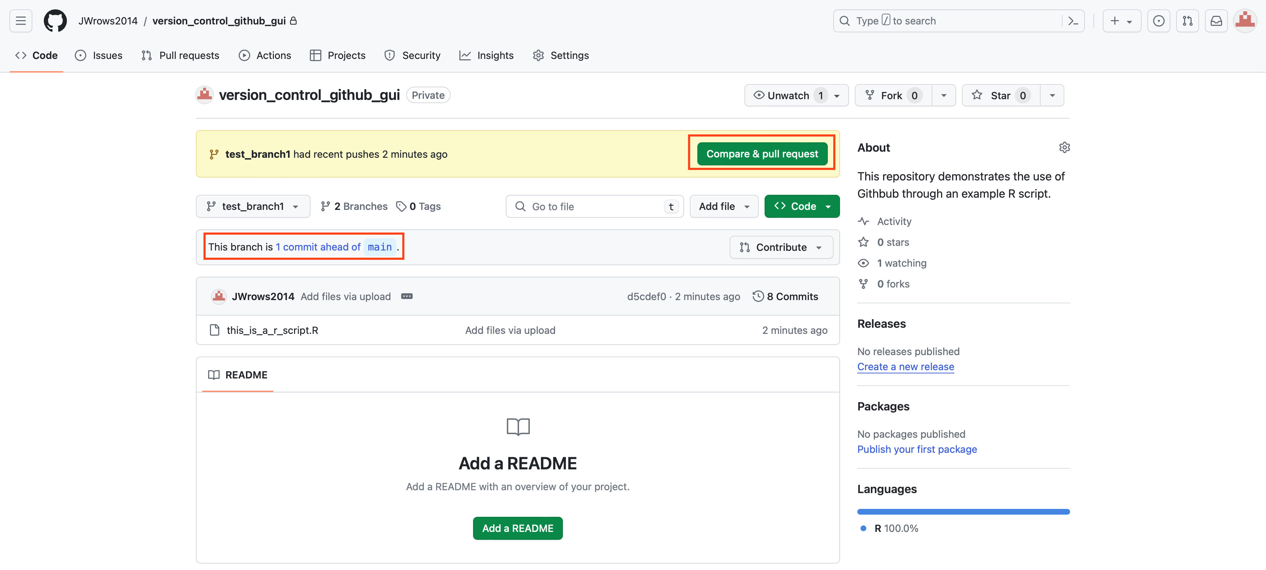Expand the Add file dropdown
The width and height of the screenshot is (1266, 570).
click(x=724, y=206)
